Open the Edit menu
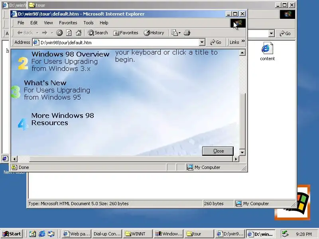319x239 pixels. pyautogui.click(x=34, y=23)
